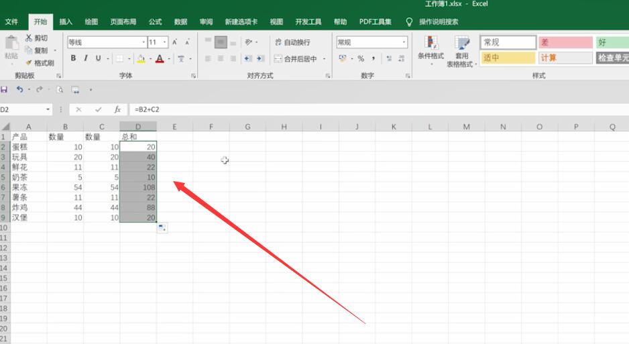Image resolution: width=629 pixels, height=344 pixels.
Task: Open the font name dropdown (等线)
Action: pyautogui.click(x=144, y=42)
